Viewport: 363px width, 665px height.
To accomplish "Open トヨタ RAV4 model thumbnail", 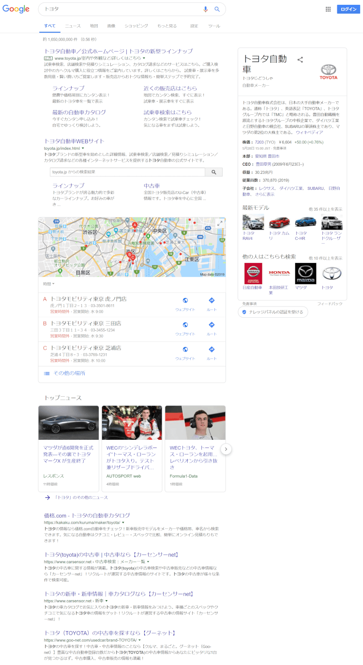I will pos(253,222).
